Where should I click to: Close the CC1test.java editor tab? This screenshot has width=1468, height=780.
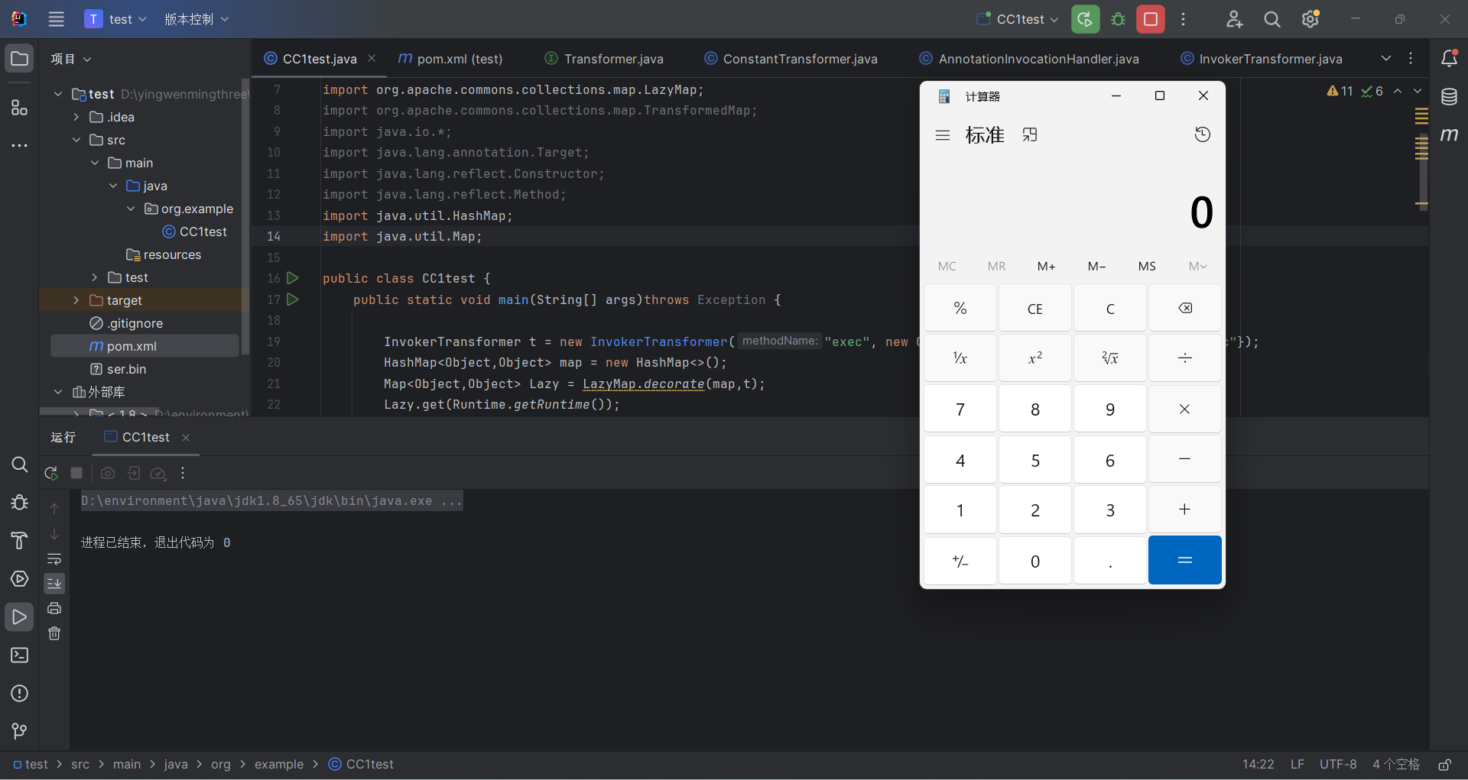coord(372,58)
